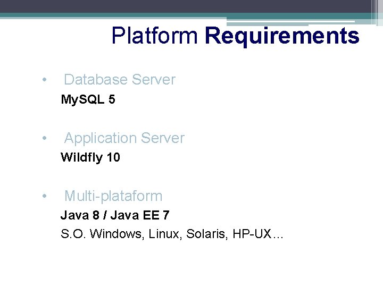Viewport: 383px width, 287px height.
Task: Select the 'Java 8 / Java EE 7' line
Action: [x=115, y=215]
